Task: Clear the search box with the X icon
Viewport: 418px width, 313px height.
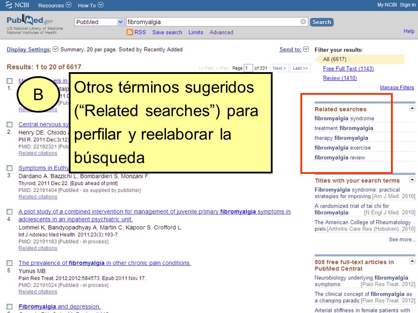Action: (x=303, y=22)
